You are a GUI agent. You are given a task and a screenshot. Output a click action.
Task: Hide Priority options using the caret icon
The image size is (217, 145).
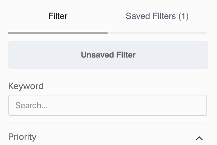point(199,138)
